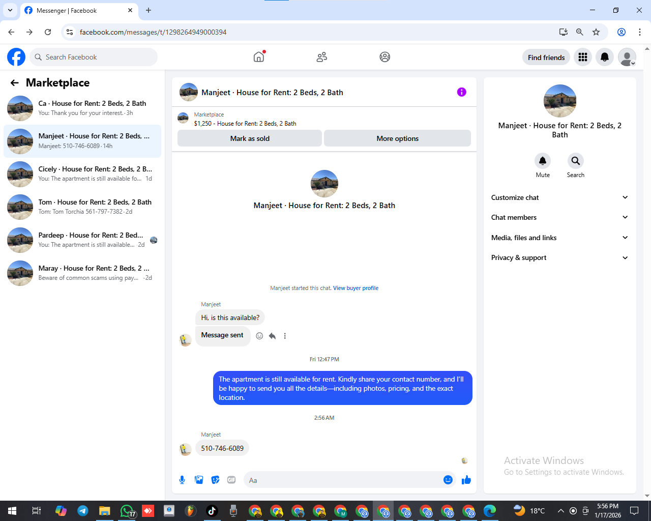Open the Windows notification center

coord(634,511)
